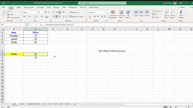193x108 pixels.
Task: Apply Comma Style number format
Action: tap(98, 16)
